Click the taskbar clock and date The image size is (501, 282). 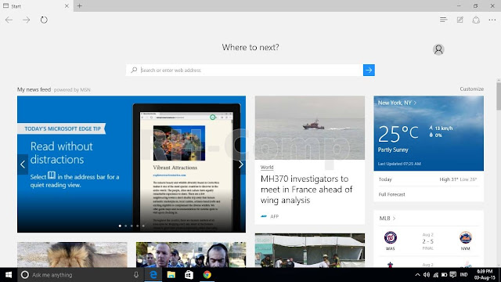pos(485,275)
